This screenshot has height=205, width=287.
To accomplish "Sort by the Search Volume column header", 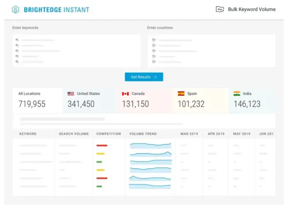I will tap(74, 134).
